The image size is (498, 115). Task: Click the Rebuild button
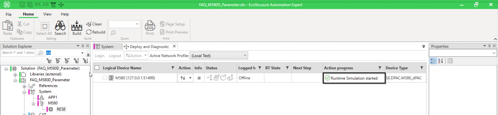(x=96, y=32)
